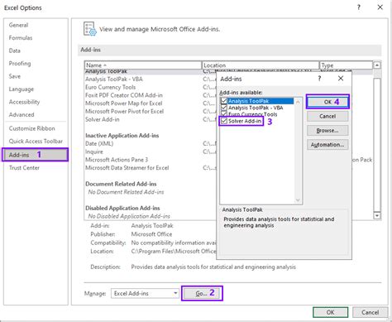
Task: Confirm Add-ins dialog with OK
Action: 327,102
